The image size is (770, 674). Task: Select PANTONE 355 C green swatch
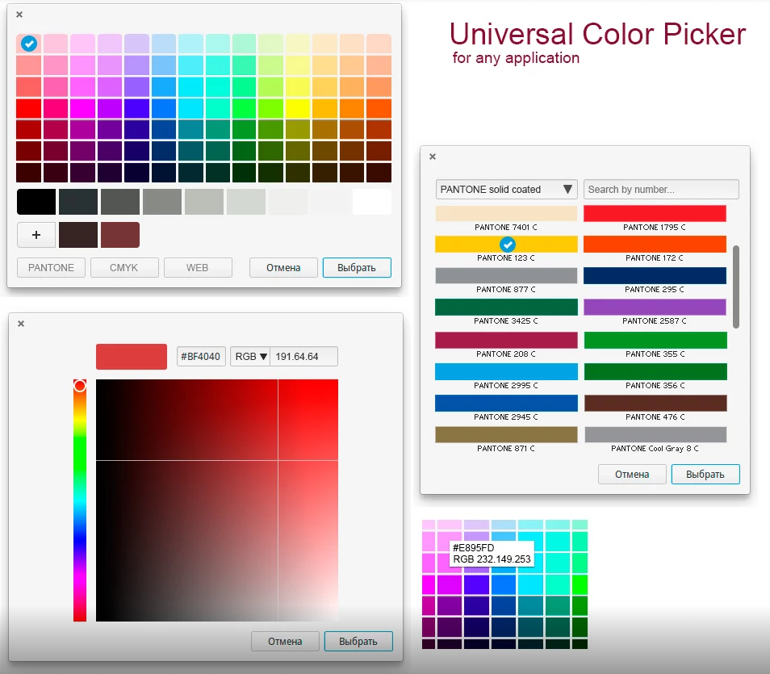pos(655,340)
